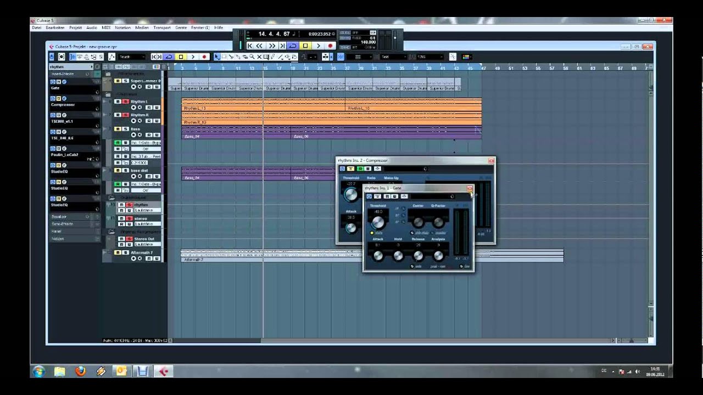Open the color palette tool in toolbar
703x395 pixels.
[466, 57]
